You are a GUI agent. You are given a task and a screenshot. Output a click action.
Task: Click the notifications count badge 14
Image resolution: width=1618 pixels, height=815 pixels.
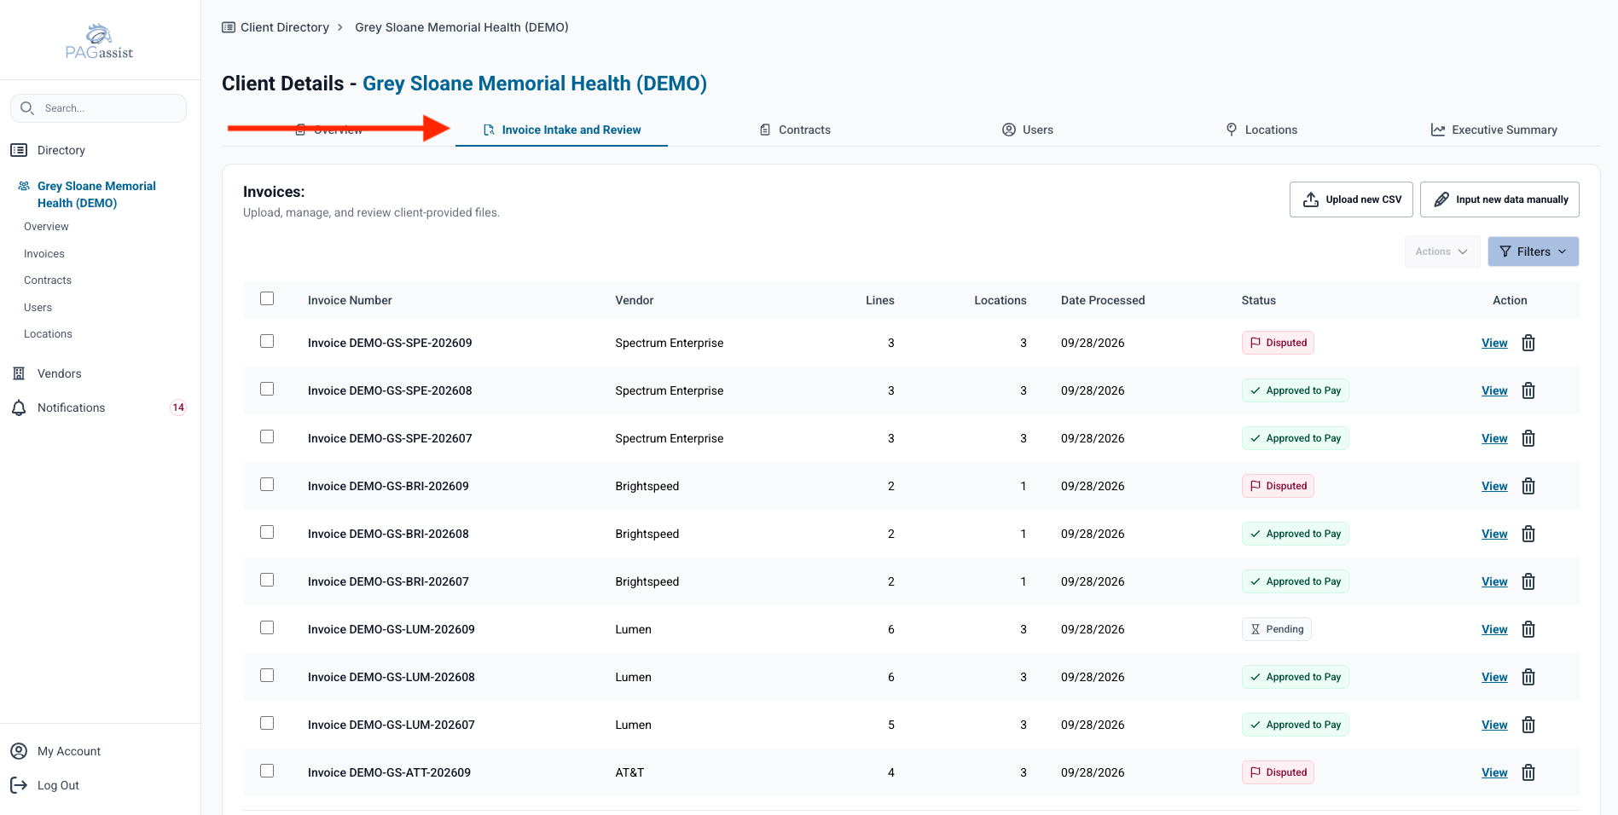pyautogui.click(x=178, y=407)
